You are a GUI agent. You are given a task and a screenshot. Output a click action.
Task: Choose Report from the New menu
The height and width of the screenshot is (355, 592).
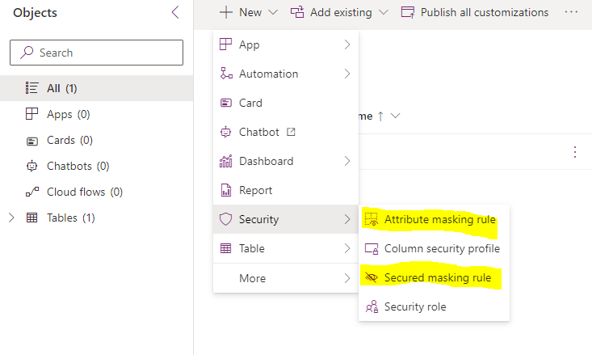pyautogui.click(x=255, y=190)
